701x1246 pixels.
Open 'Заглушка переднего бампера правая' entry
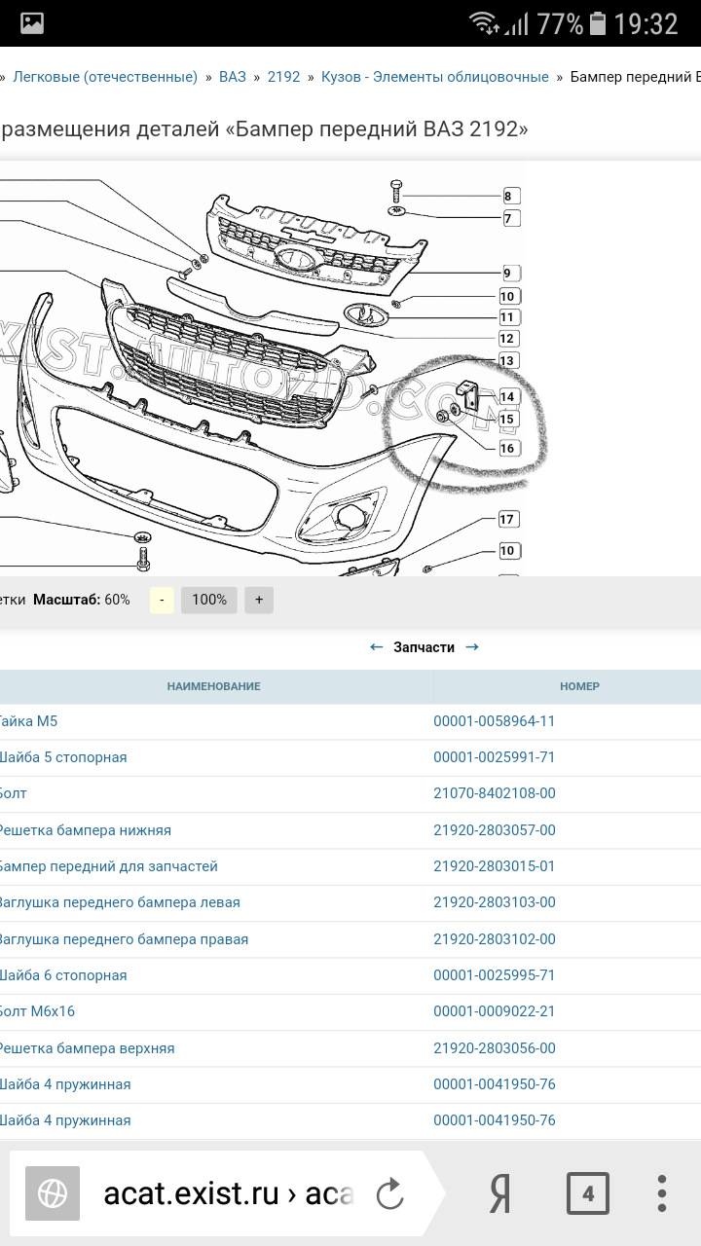(124, 939)
